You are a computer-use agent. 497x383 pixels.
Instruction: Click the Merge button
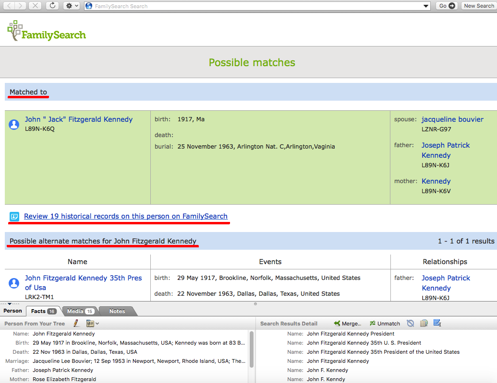(348, 324)
